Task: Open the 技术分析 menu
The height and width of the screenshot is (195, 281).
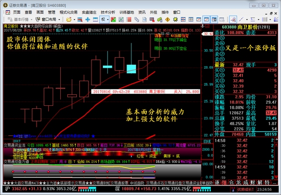Action: 108,12
